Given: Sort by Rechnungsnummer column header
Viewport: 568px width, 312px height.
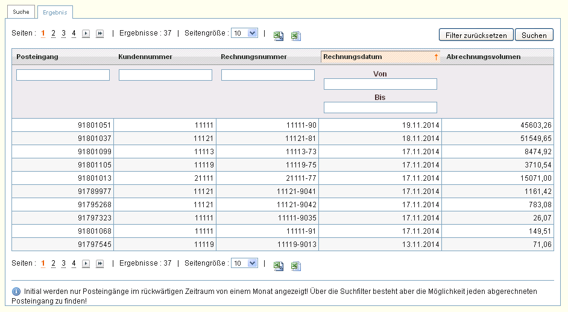Looking at the screenshot, I should pyautogui.click(x=254, y=57).
